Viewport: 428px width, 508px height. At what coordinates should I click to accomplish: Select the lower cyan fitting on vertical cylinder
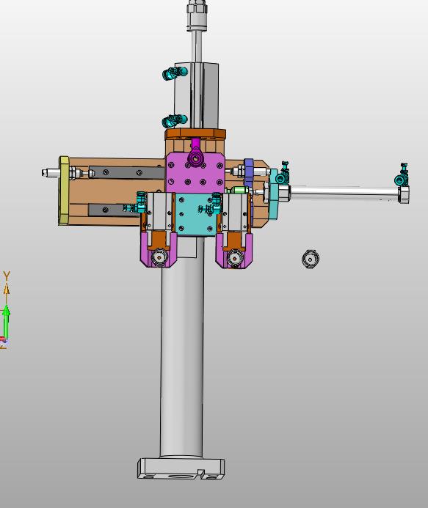click(x=174, y=121)
